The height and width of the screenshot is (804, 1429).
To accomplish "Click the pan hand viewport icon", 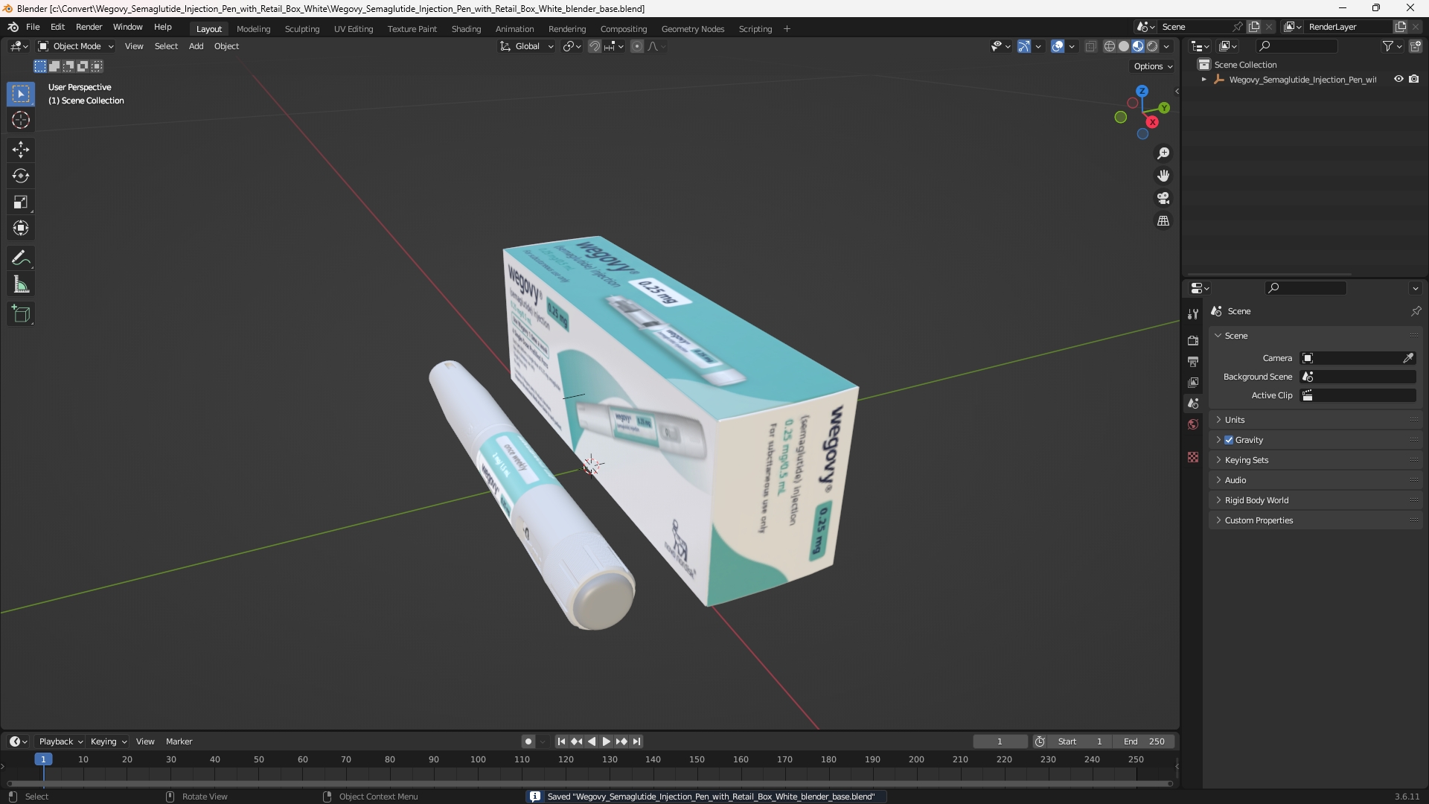I will click(x=1163, y=176).
